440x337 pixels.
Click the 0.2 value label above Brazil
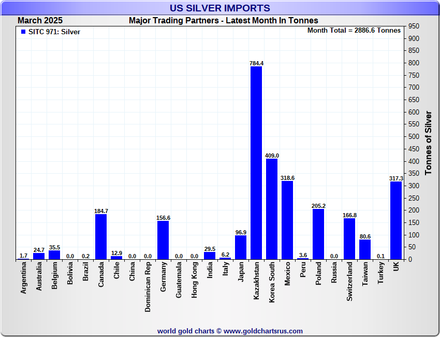85,256
